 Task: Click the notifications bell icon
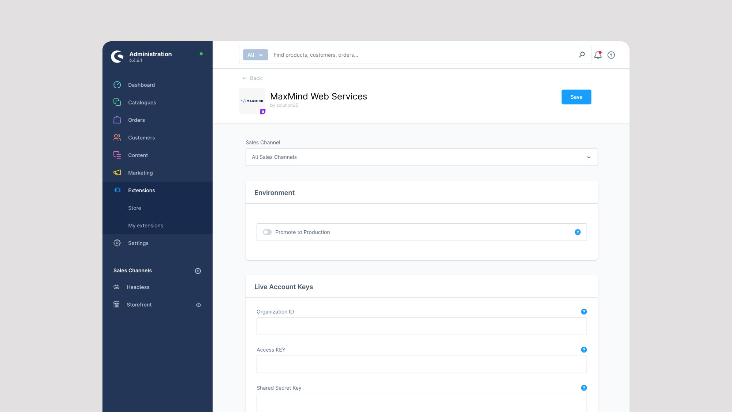pyautogui.click(x=598, y=55)
